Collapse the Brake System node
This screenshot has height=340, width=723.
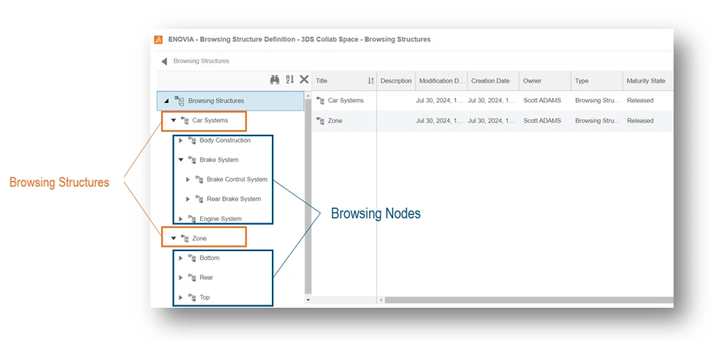[182, 160]
